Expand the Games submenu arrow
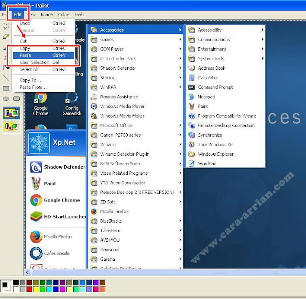The image size is (306, 299). point(180,39)
